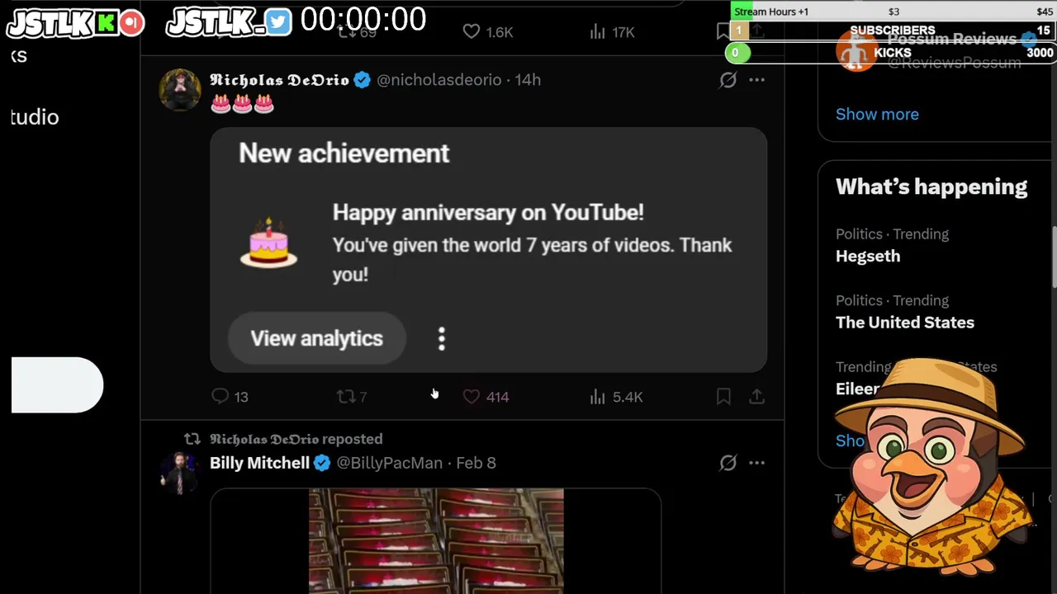Open the @nicholasdeorio handle link
This screenshot has height=594, width=1057.
pos(439,80)
